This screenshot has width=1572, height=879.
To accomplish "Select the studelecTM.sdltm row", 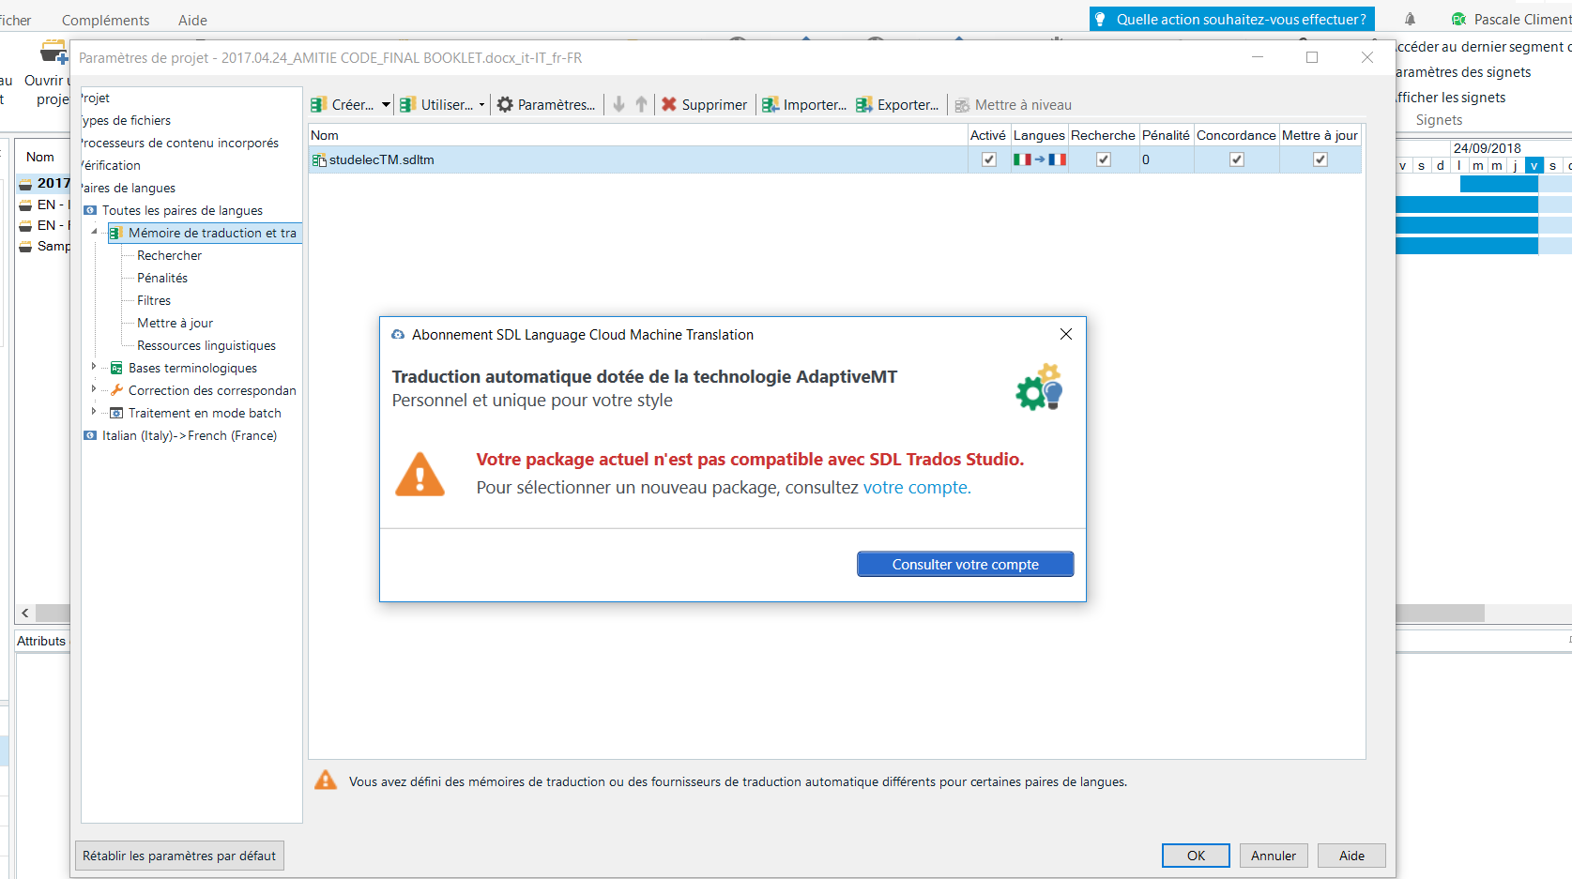I will [834, 159].
